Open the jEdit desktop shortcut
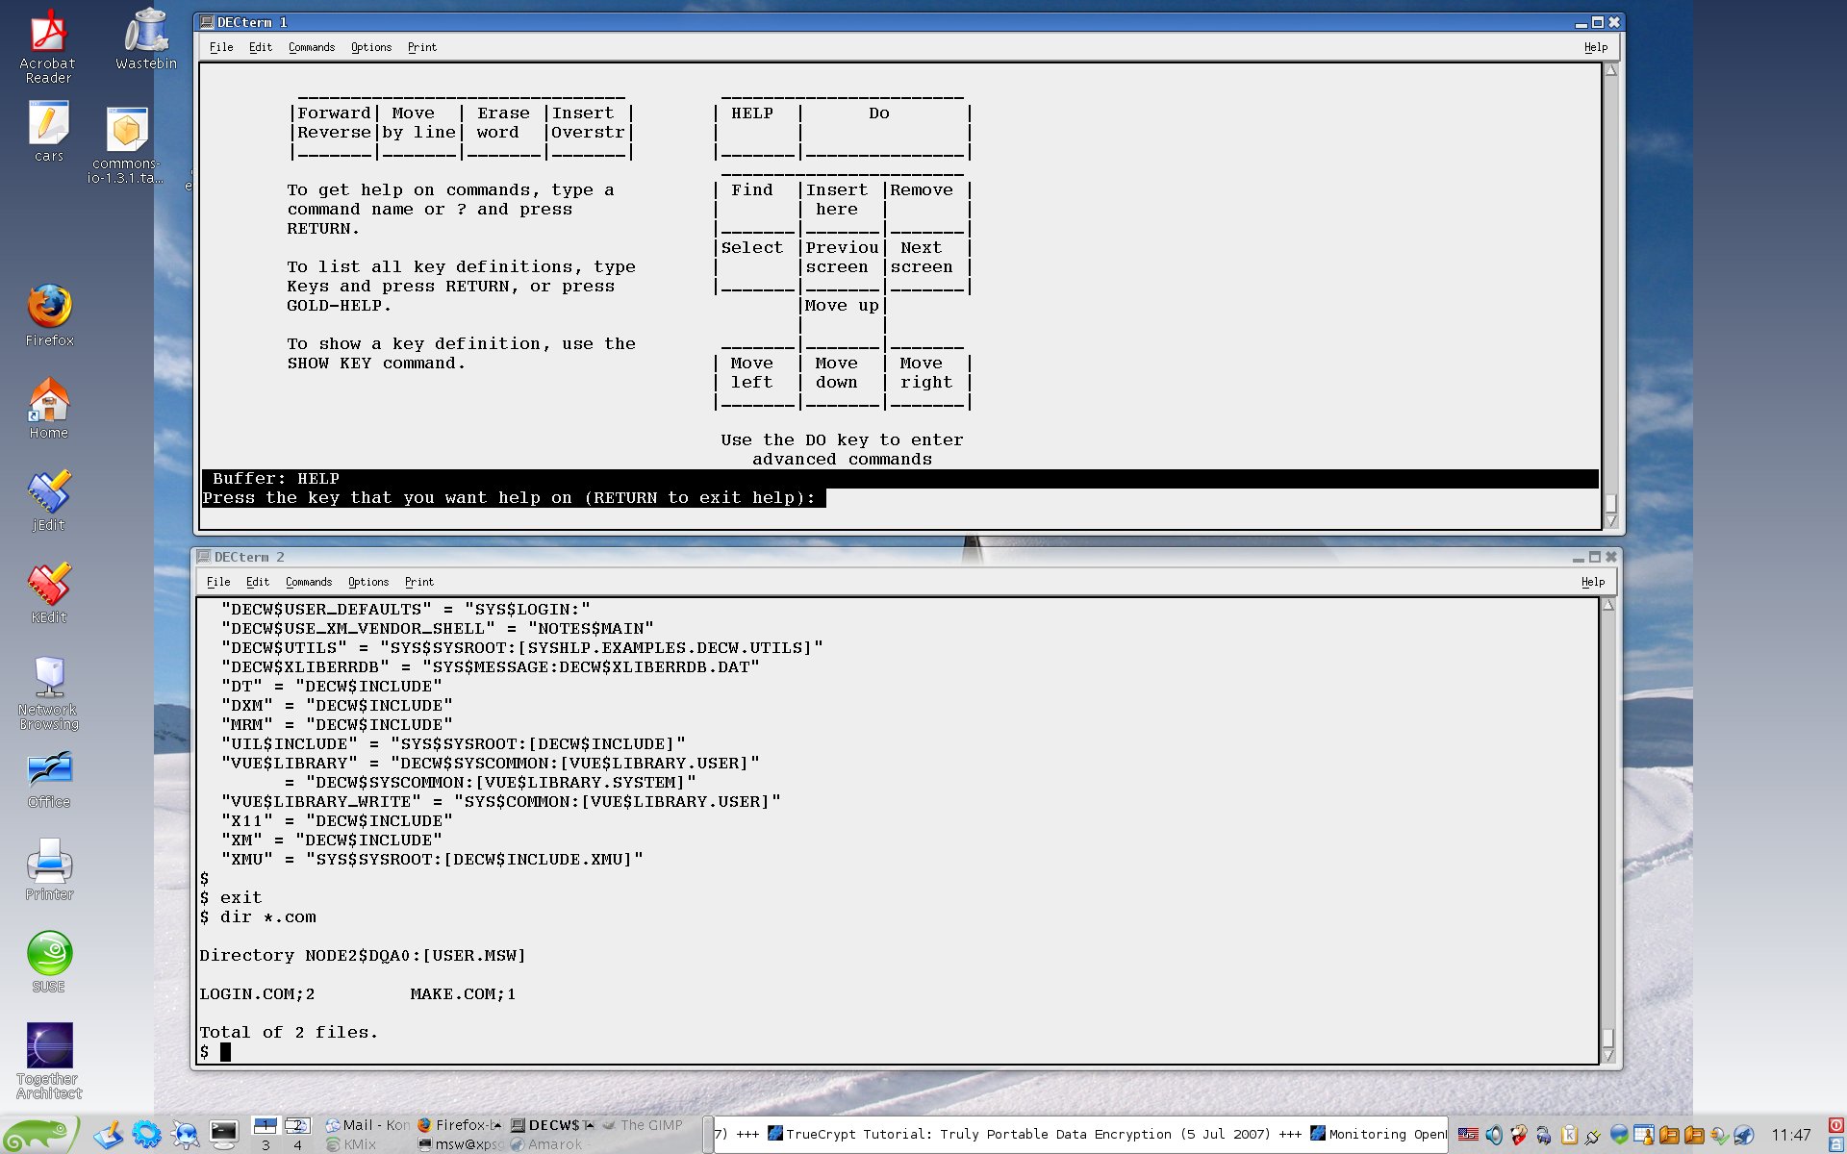The height and width of the screenshot is (1154, 1847). pos(49,491)
